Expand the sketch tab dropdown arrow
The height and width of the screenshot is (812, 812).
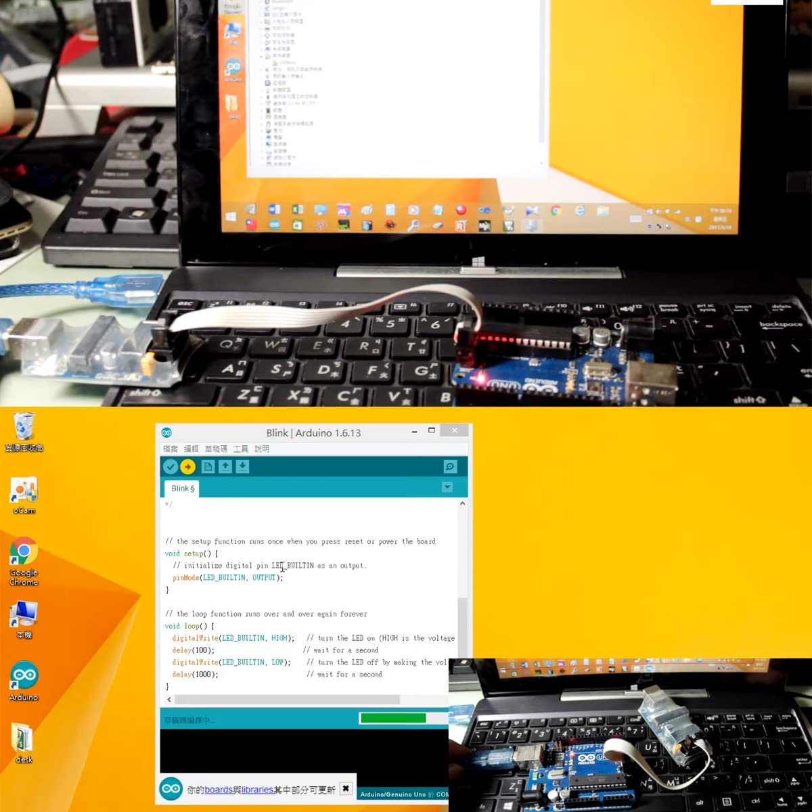[x=447, y=487]
